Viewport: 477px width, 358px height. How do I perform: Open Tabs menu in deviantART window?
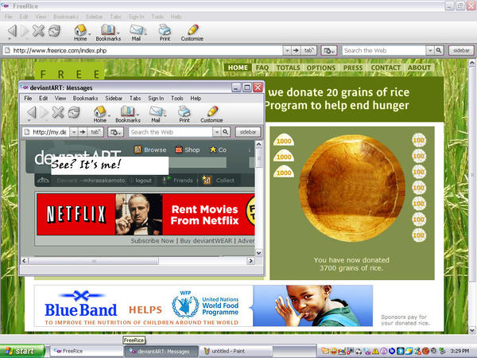135,99
